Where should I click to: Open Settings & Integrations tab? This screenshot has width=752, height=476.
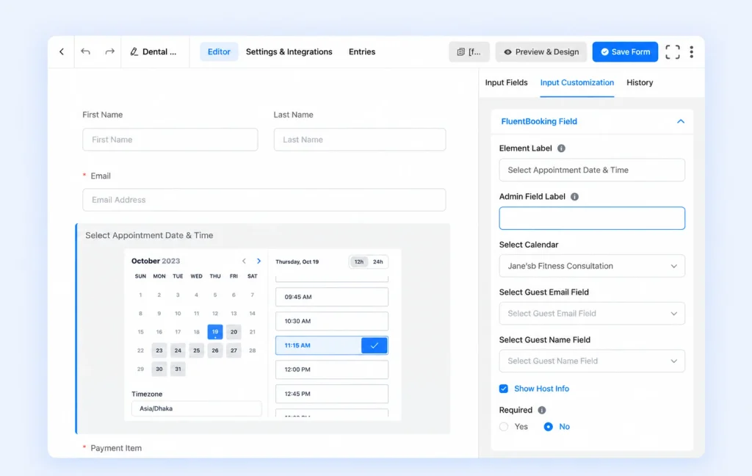click(x=289, y=52)
